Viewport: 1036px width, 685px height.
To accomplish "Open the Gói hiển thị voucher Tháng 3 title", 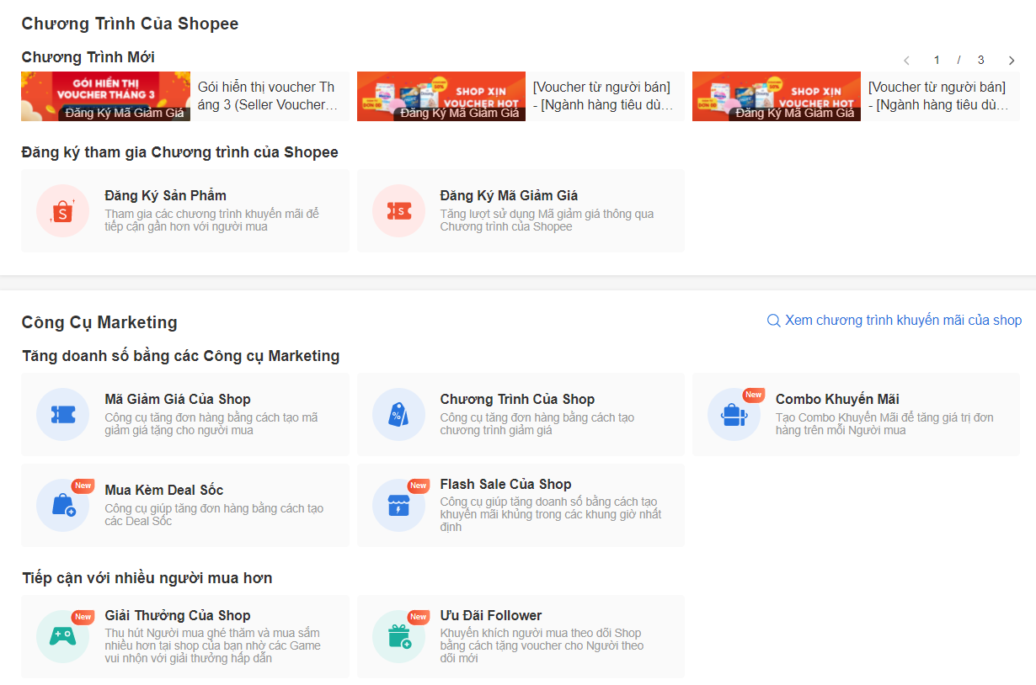I will 266,96.
